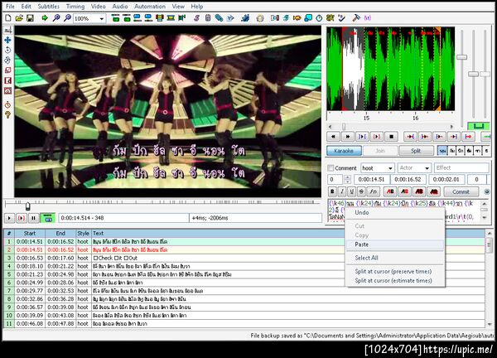Click the video seek bar slider
Image resolution: width=497 pixels, height=358 pixels.
[x=28, y=206]
